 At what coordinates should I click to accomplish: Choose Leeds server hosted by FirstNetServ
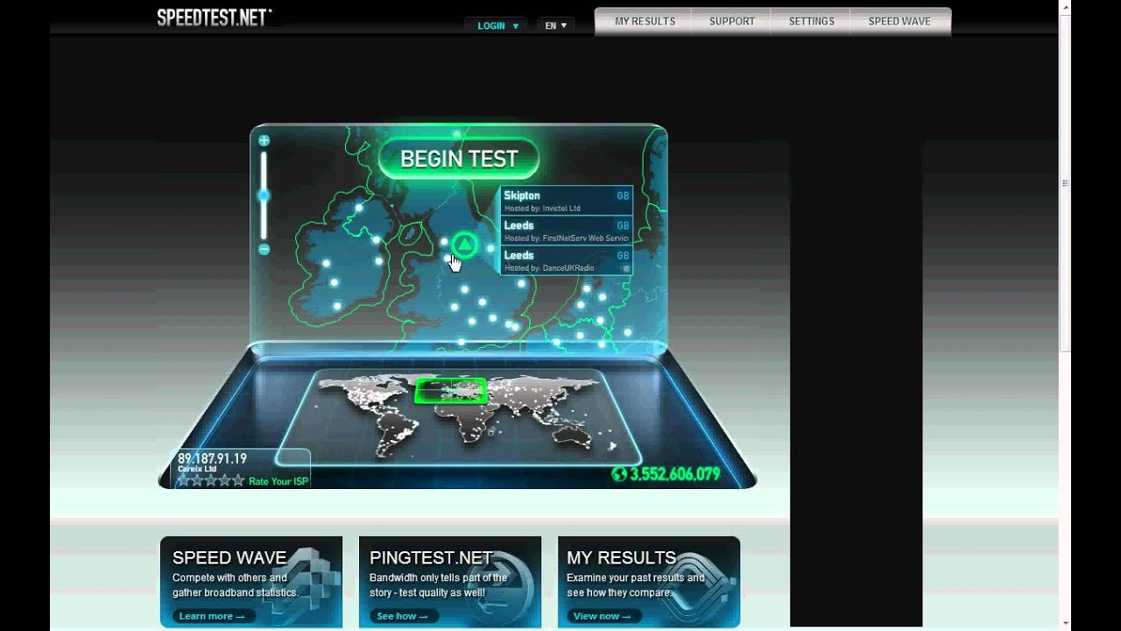pos(566,231)
